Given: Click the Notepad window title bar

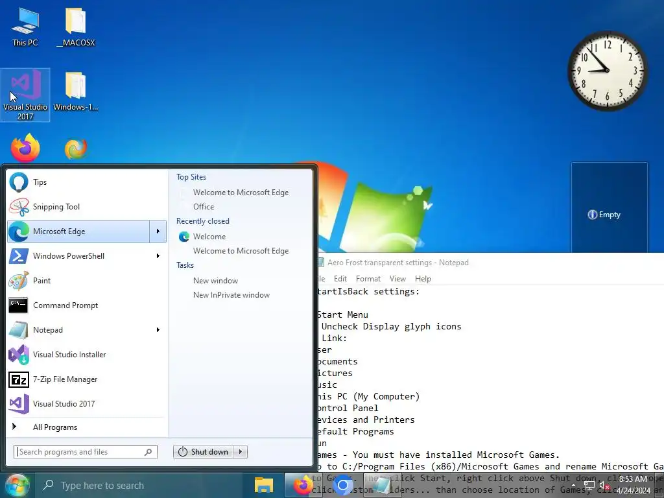Looking at the screenshot, I should click(x=491, y=263).
